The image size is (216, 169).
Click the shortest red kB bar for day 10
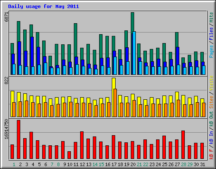[x=69, y=155]
